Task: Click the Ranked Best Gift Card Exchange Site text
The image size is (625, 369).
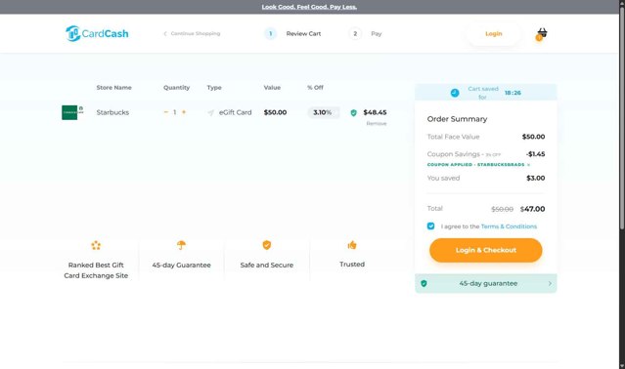Action: pos(96,270)
